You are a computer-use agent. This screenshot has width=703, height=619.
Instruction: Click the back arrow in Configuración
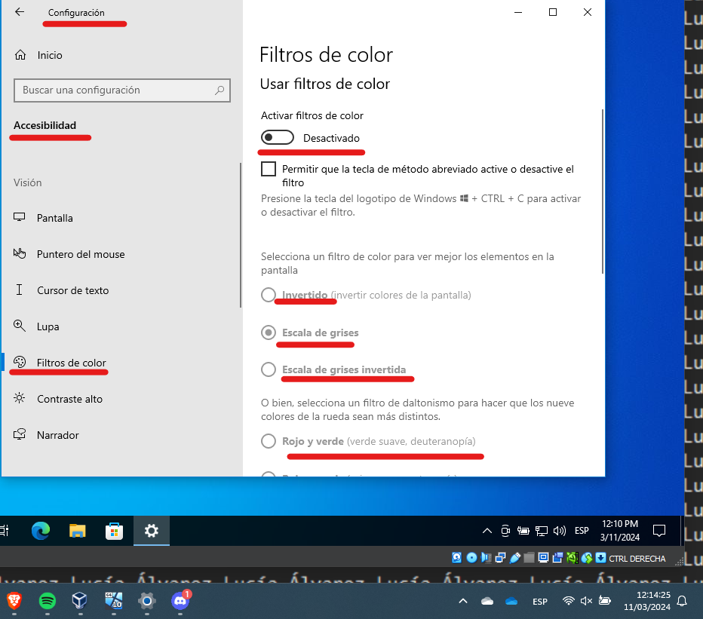point(20,12)
